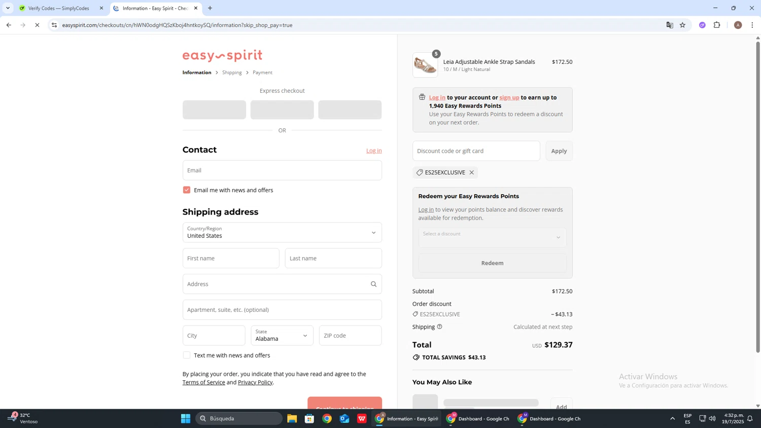
Task: Open language indicator ESP ES in tray
Action: tap(687, 418)
